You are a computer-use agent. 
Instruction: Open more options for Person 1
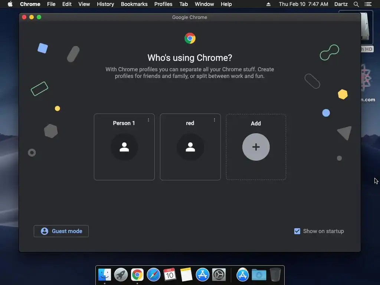(148, 120)
